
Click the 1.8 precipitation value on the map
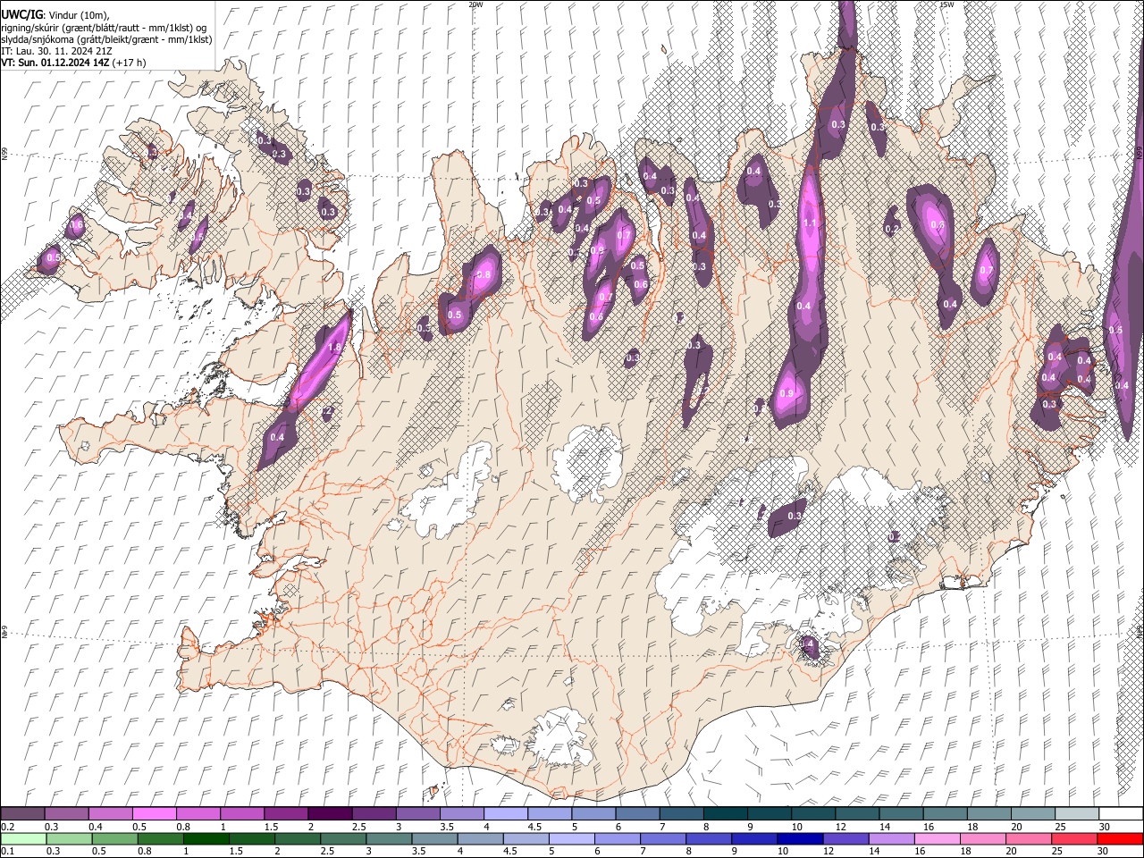[336, 348]
